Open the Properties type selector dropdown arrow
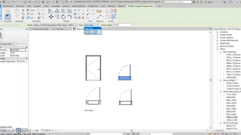 (x=27, y=36)
